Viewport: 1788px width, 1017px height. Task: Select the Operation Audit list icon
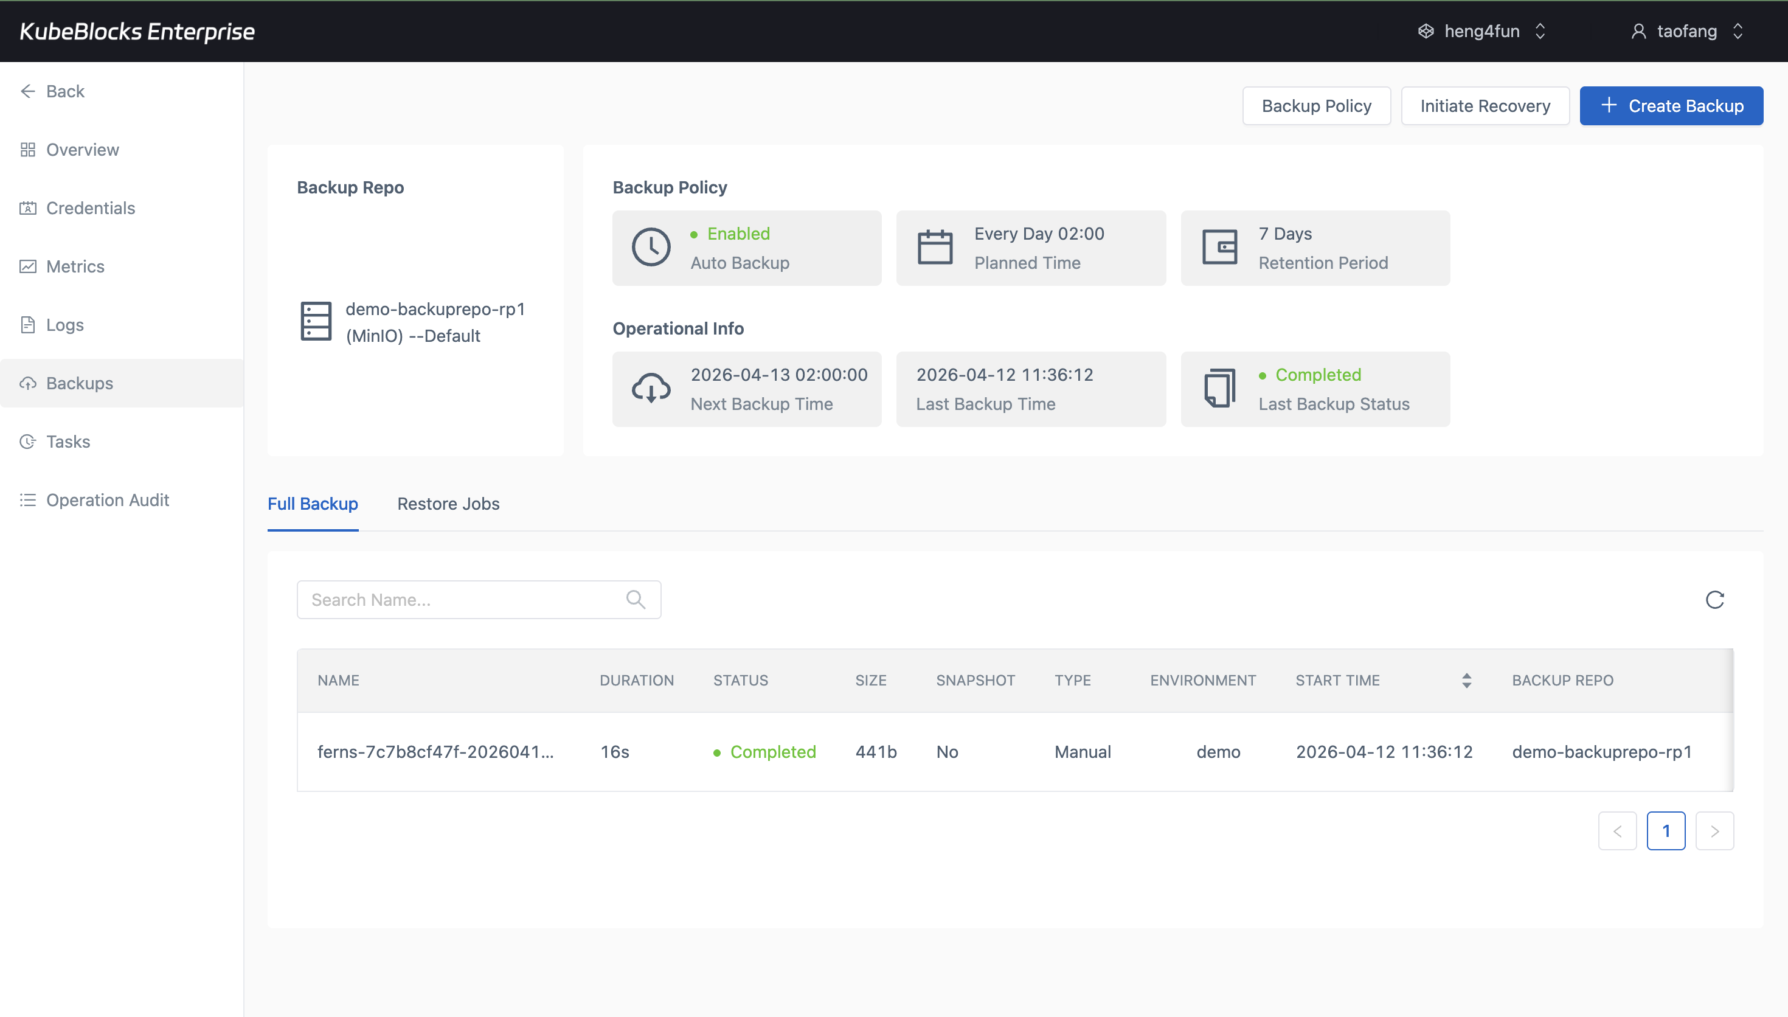click(x=27, y=499)
